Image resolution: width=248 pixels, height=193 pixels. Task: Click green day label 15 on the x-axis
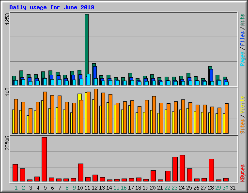coord(116,188)
